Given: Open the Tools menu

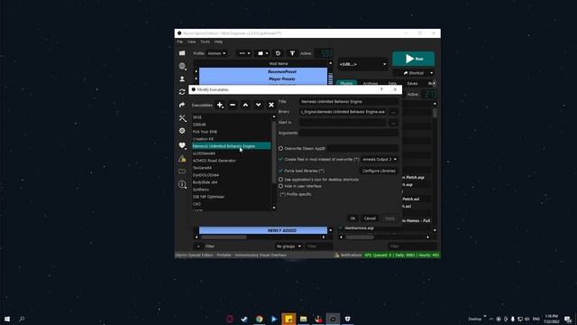Looking at the screenshot, I should [205, 42].
